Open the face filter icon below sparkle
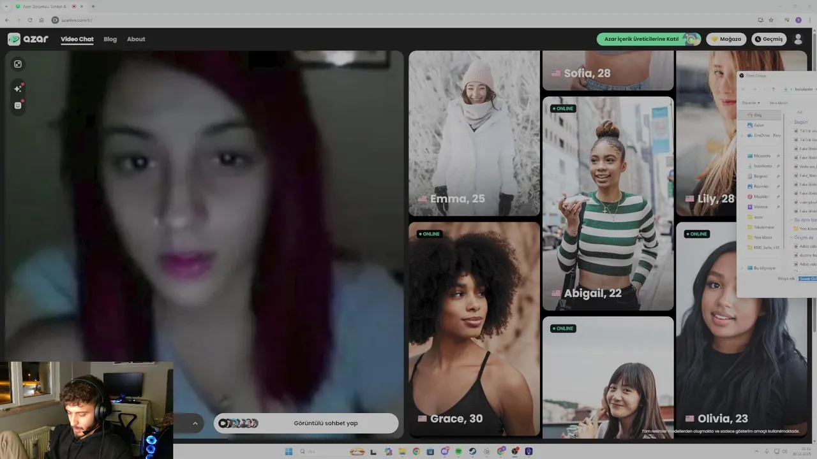817x459 pixels. 18,105
